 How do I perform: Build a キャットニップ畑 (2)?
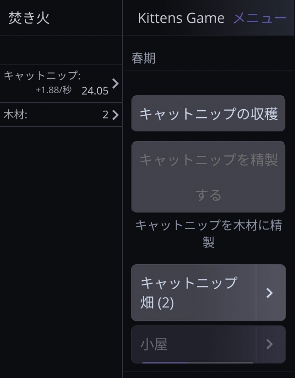coord(194,293)
